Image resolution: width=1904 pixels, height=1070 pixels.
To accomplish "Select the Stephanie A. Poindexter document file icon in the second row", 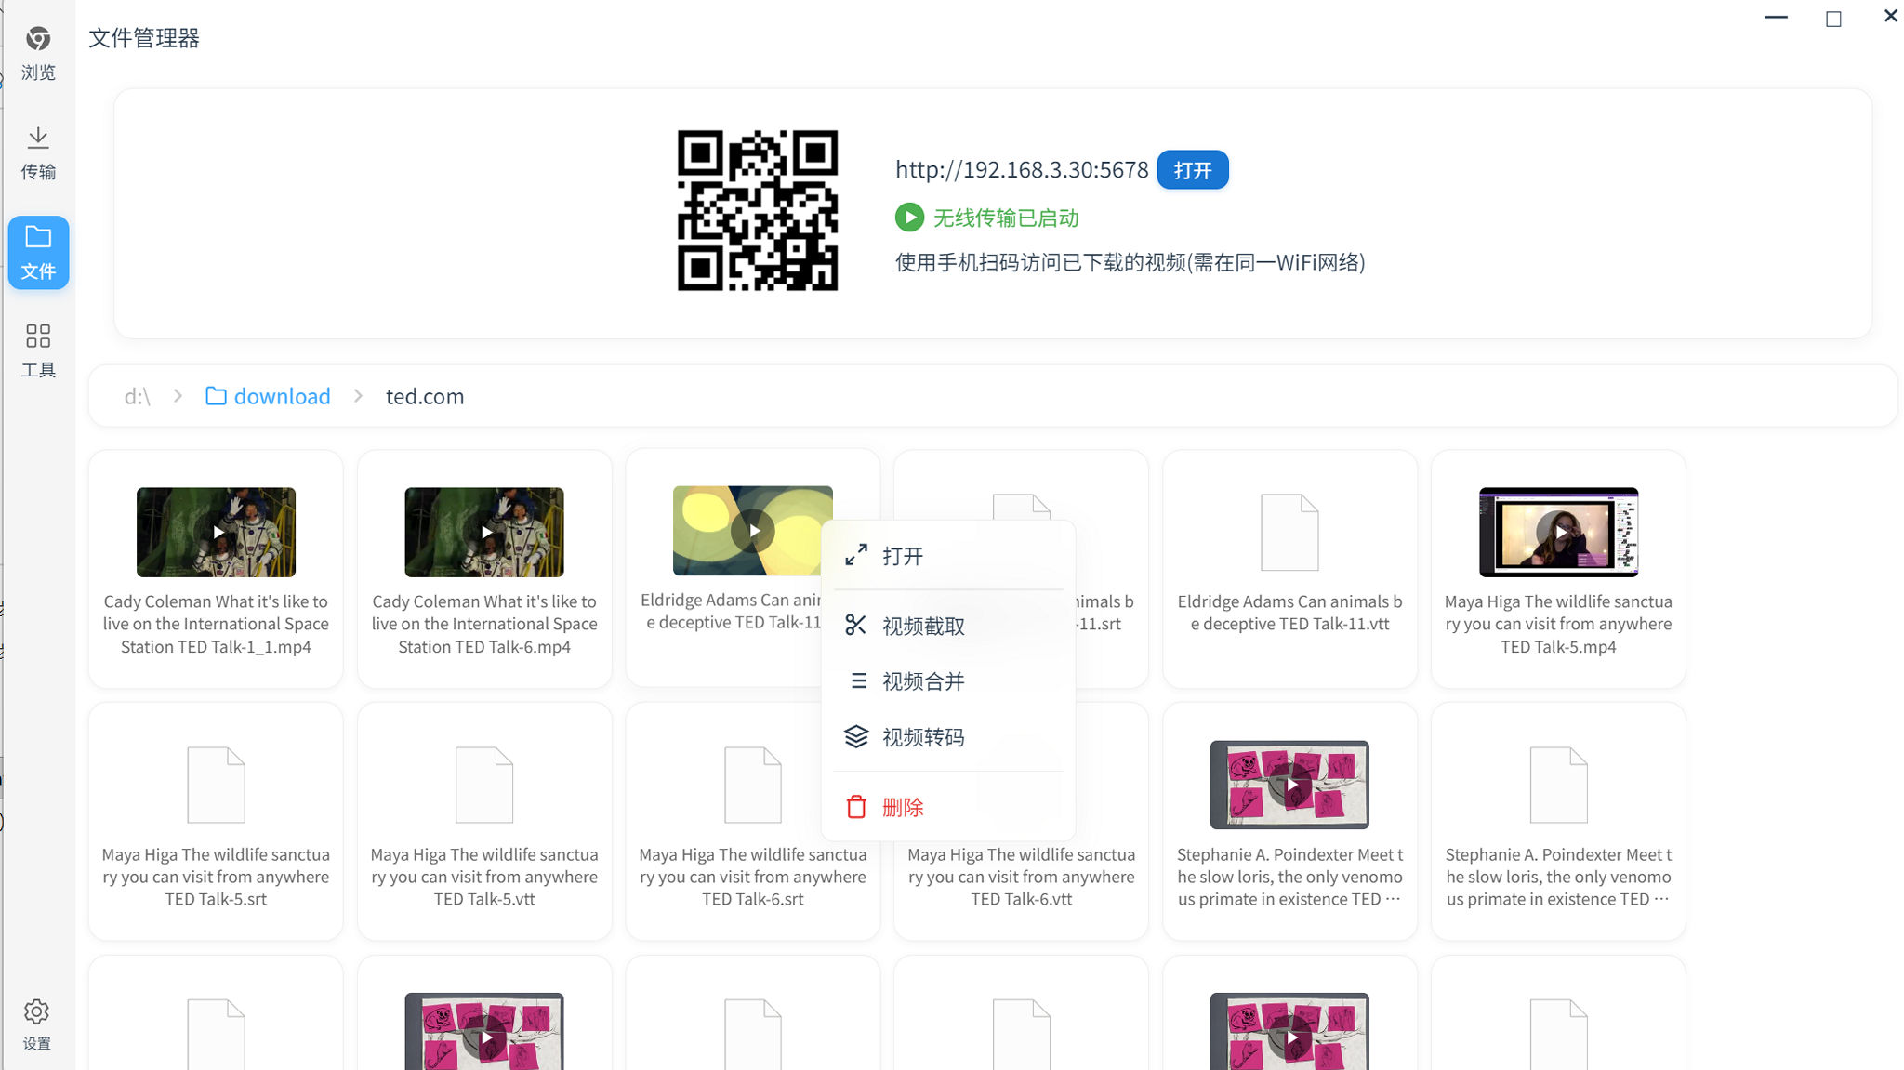I will [1558, 785].
